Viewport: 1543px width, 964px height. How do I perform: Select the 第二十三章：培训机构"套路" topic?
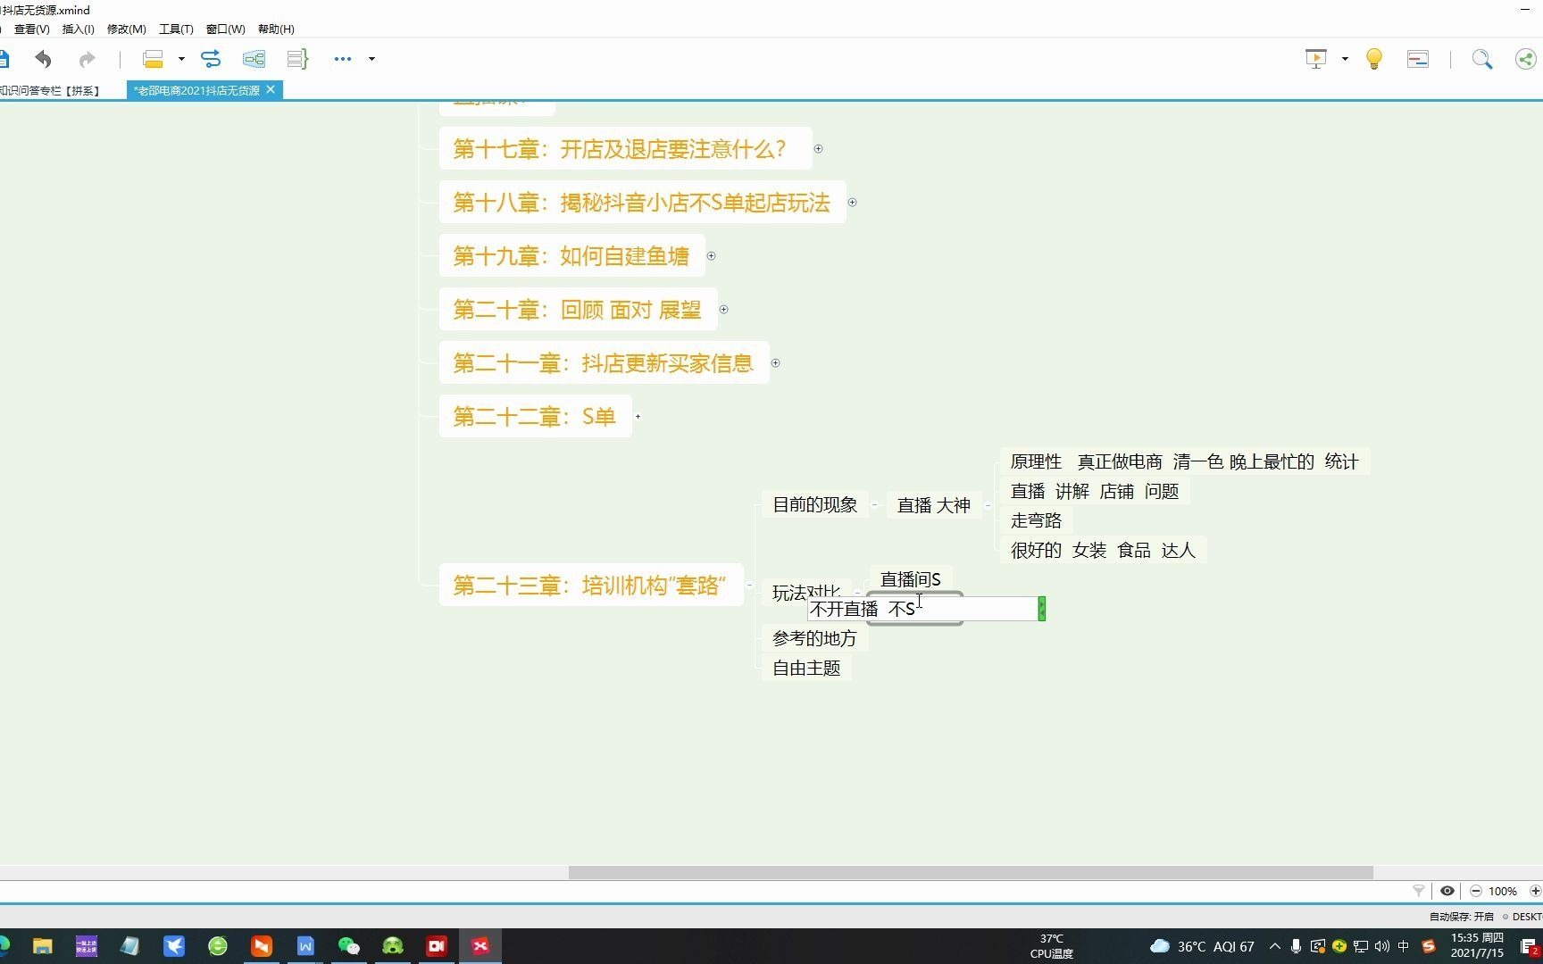[x=591, y=586]
